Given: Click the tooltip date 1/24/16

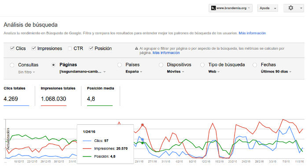Looking at the screenshot, I should point(89,132).
